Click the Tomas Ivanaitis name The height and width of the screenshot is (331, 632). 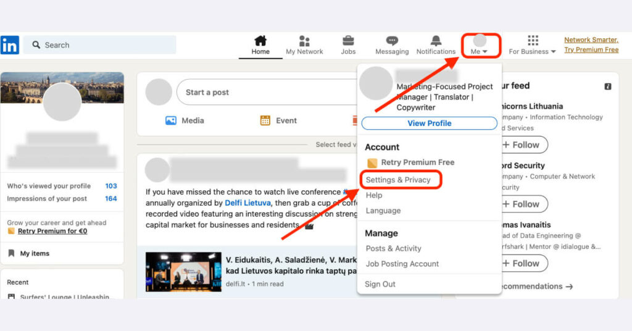click(x=525, y=225)
